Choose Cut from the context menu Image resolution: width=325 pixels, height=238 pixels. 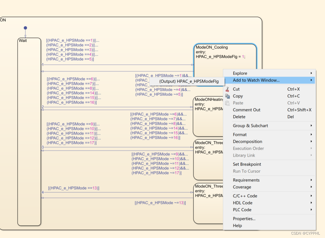tap(269, 89)
